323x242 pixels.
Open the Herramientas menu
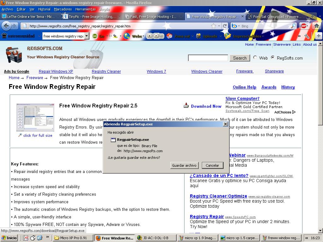(85, 9)
